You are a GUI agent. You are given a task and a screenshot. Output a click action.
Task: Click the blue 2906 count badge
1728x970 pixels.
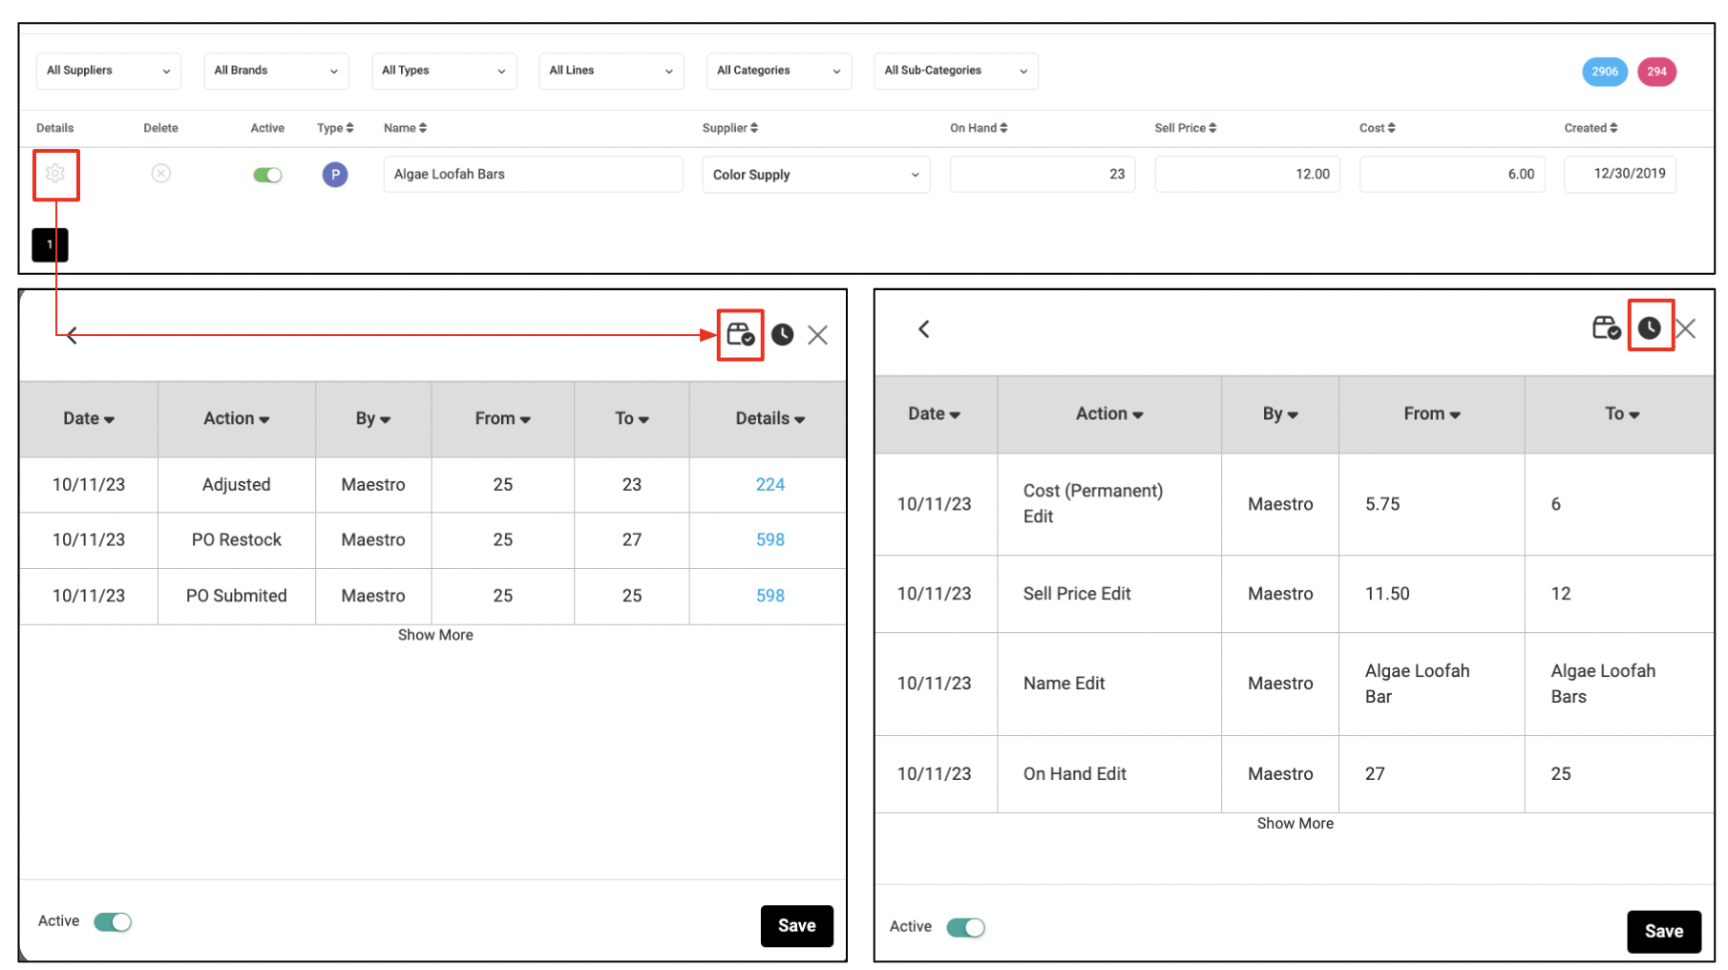1605,72
